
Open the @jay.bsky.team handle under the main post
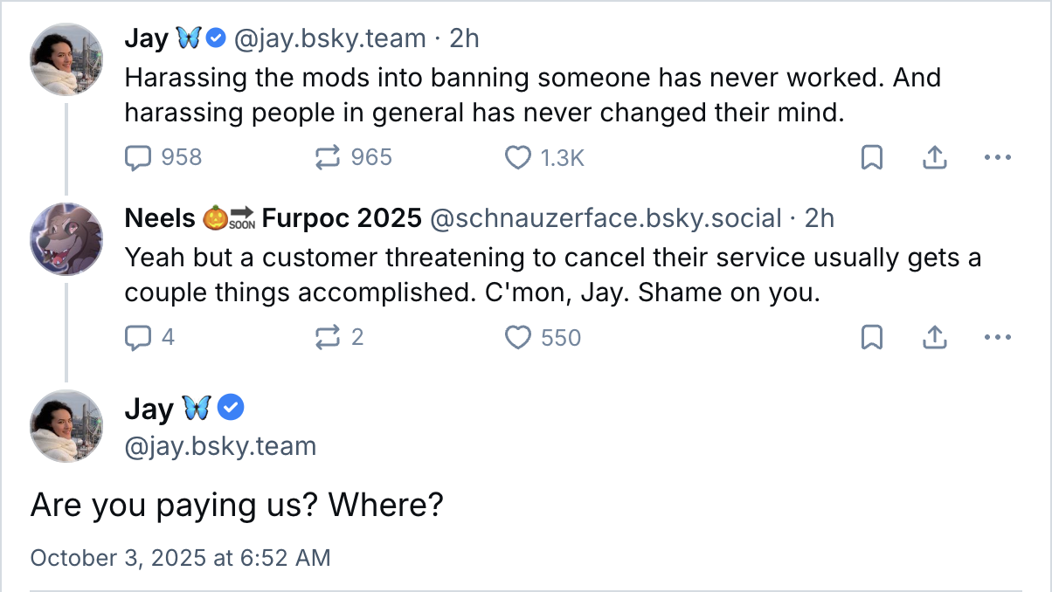[220, 447]
